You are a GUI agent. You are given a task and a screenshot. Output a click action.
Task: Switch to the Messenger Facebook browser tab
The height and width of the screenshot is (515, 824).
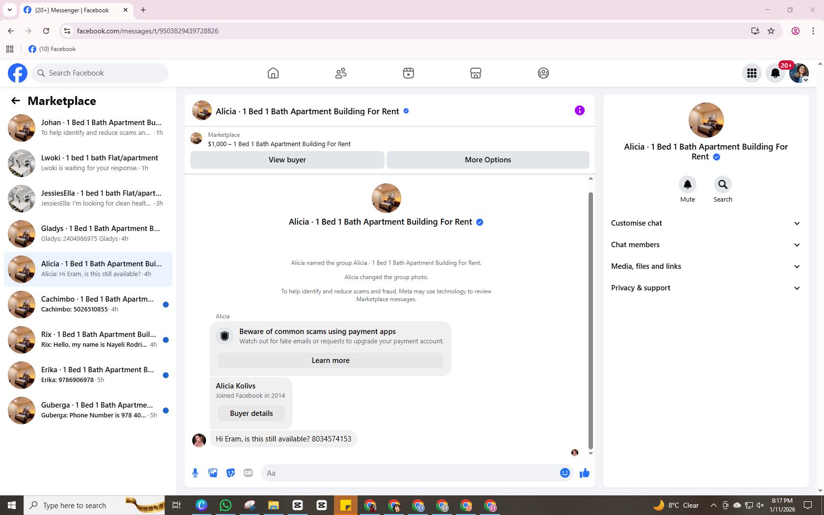(76, 10)
